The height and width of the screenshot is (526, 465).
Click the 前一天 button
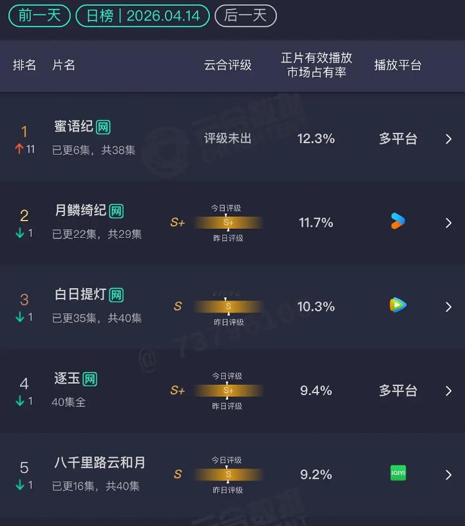[39, 16]
